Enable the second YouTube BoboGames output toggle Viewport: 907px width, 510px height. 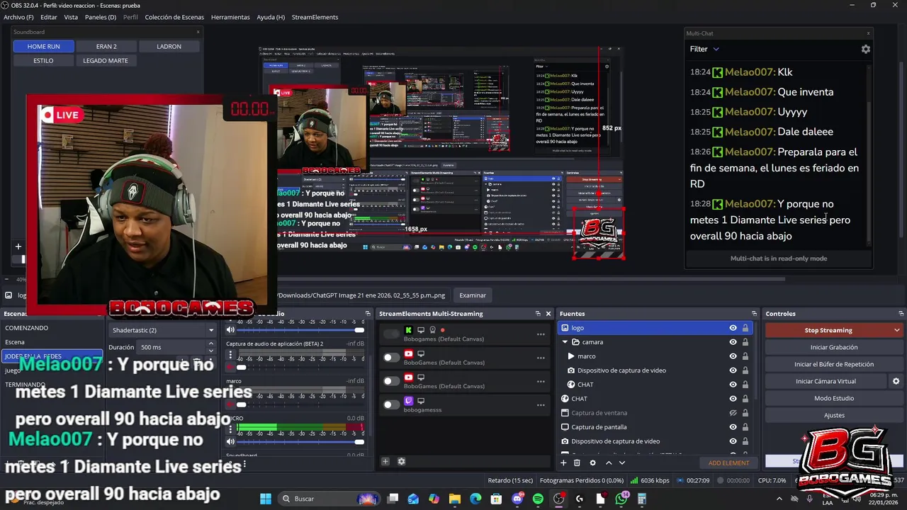pyautogui.click(x=391, y=381)
